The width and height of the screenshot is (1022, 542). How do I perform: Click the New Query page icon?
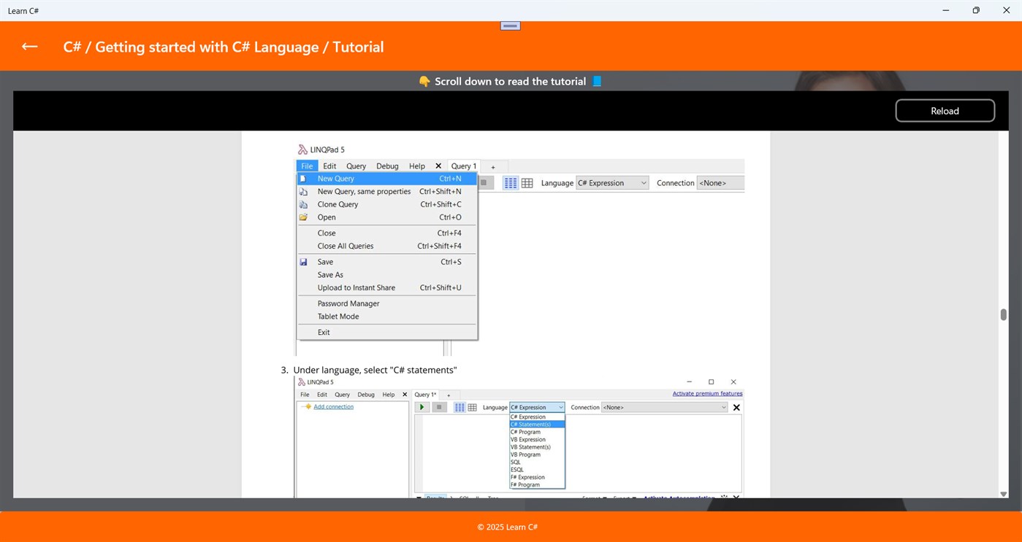tap(304, 178)
